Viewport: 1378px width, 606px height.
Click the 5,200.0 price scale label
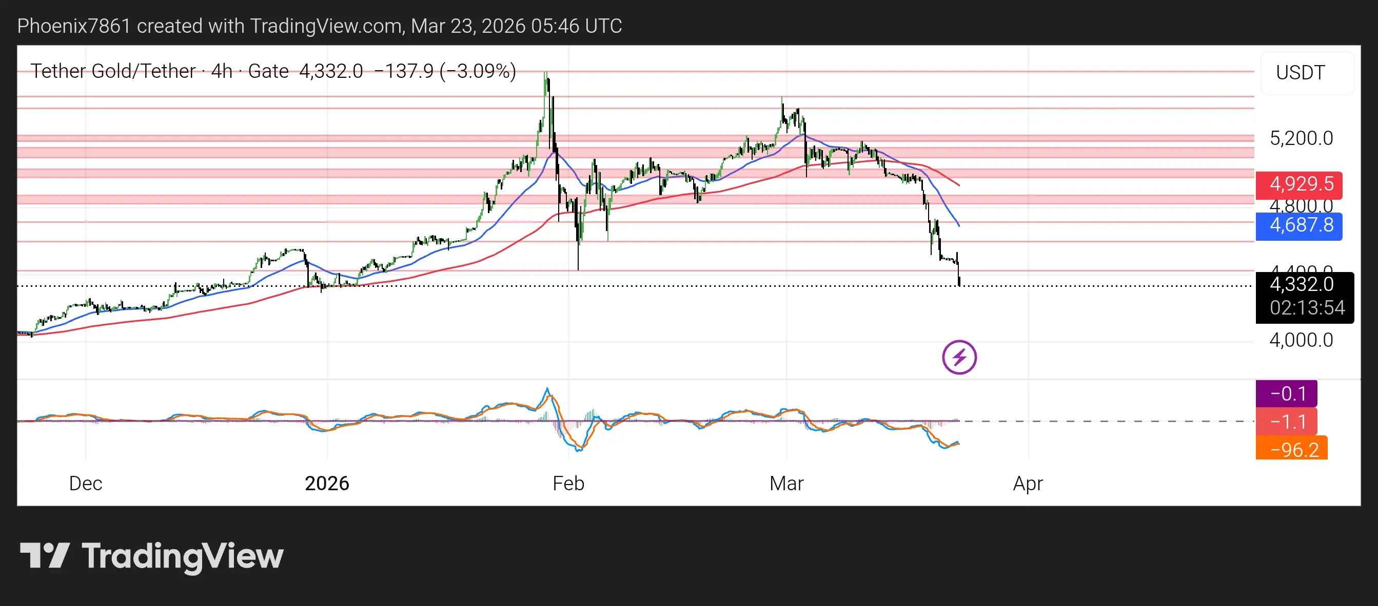click(x=1301, y=138)
